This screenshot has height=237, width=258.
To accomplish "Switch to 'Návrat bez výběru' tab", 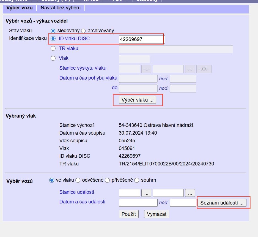I will [61, 8].
